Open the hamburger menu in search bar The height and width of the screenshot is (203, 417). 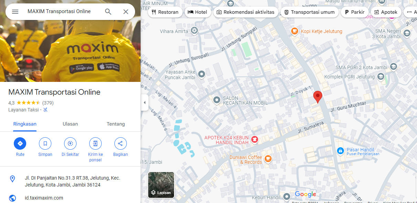[x=15, y=12]
